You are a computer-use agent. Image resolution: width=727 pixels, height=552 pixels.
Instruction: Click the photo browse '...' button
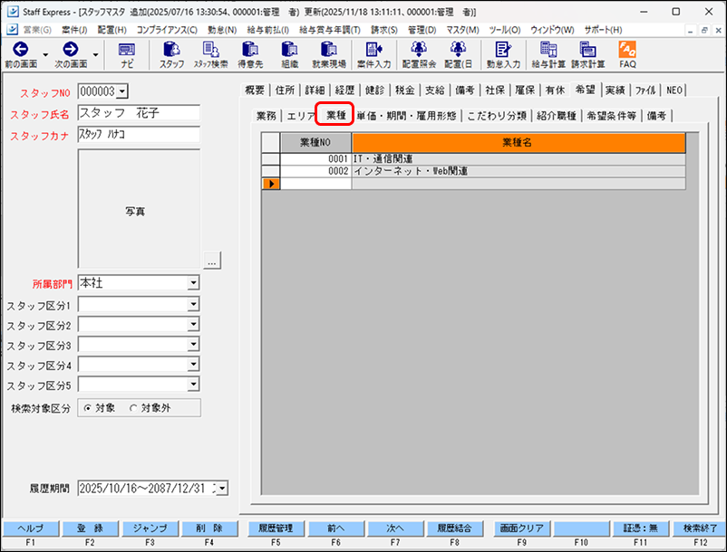pyautogui.click(x=211, y=262)
